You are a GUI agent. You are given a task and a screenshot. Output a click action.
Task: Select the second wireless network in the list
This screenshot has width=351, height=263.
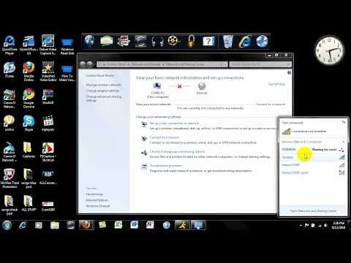click(x=314, y=157)
